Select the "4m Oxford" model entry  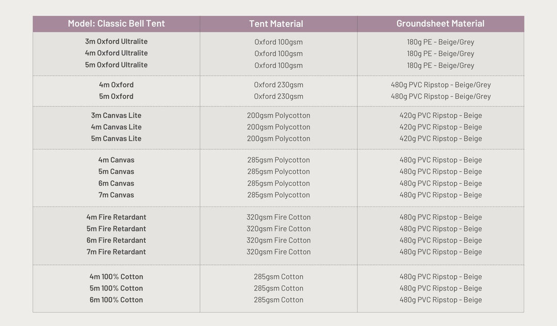[x=116, y=85]
